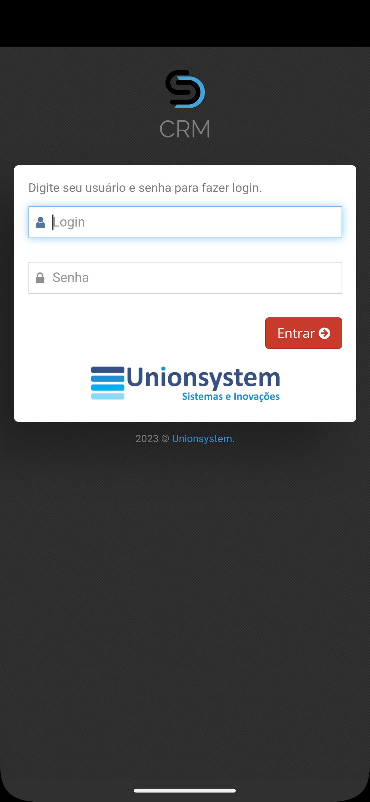Focus the Login username field
Image resolution: width=370 pixels, height=802 pixels.
[185, 222]
